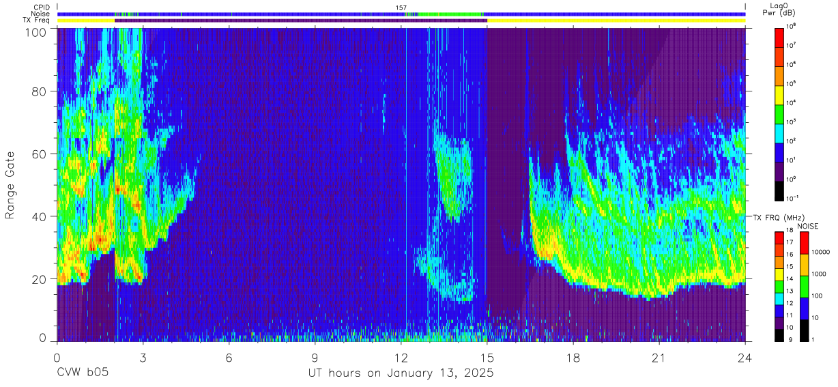Click the power colorbar label 10^8

(x=791, y=27)
